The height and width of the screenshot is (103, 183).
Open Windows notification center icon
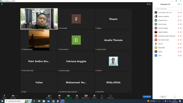180,101
